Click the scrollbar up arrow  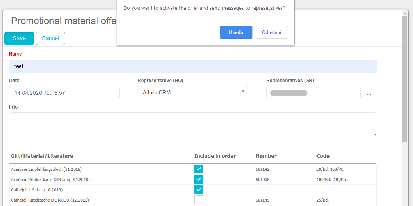coord(405,13)
